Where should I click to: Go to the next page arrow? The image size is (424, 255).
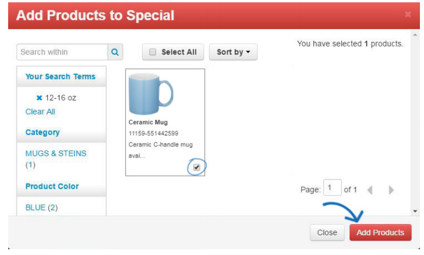click(391, 190)
